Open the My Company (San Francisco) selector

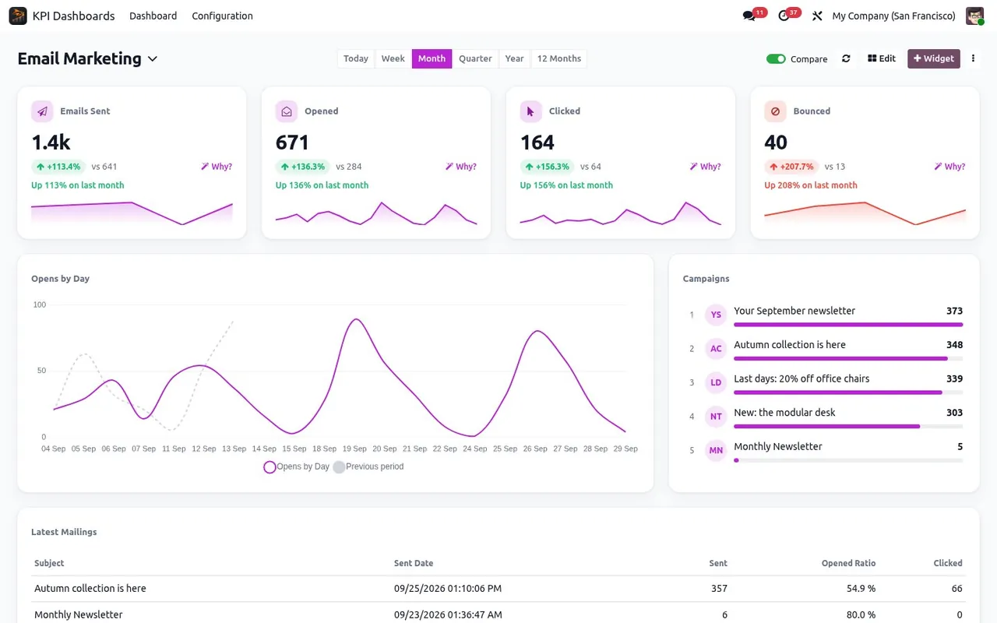pyautogui.click(x=893, y=16)
